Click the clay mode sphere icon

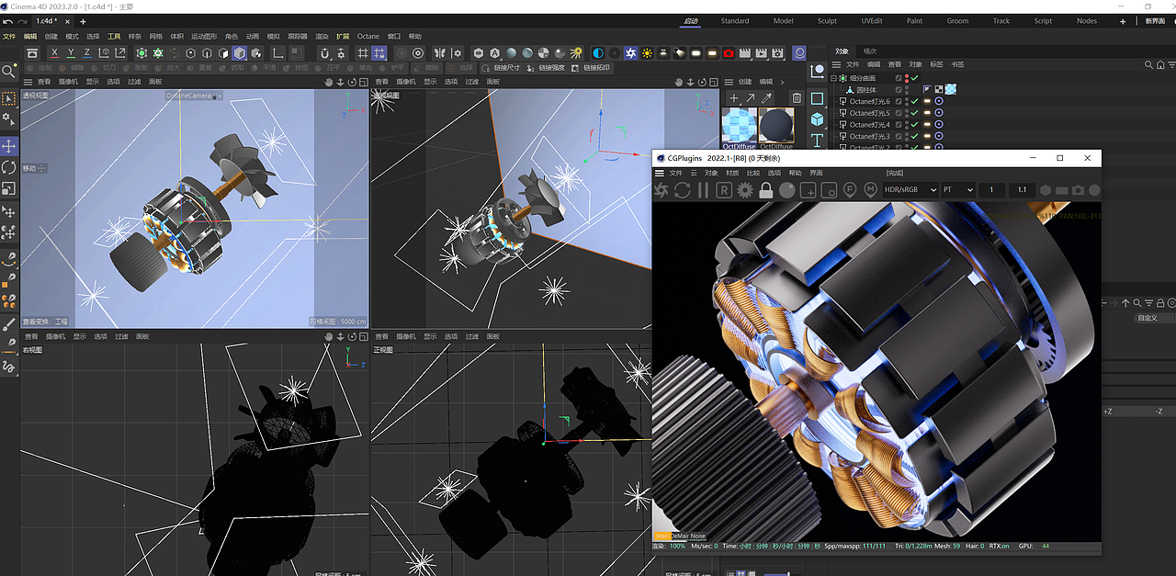coord(787,190)
